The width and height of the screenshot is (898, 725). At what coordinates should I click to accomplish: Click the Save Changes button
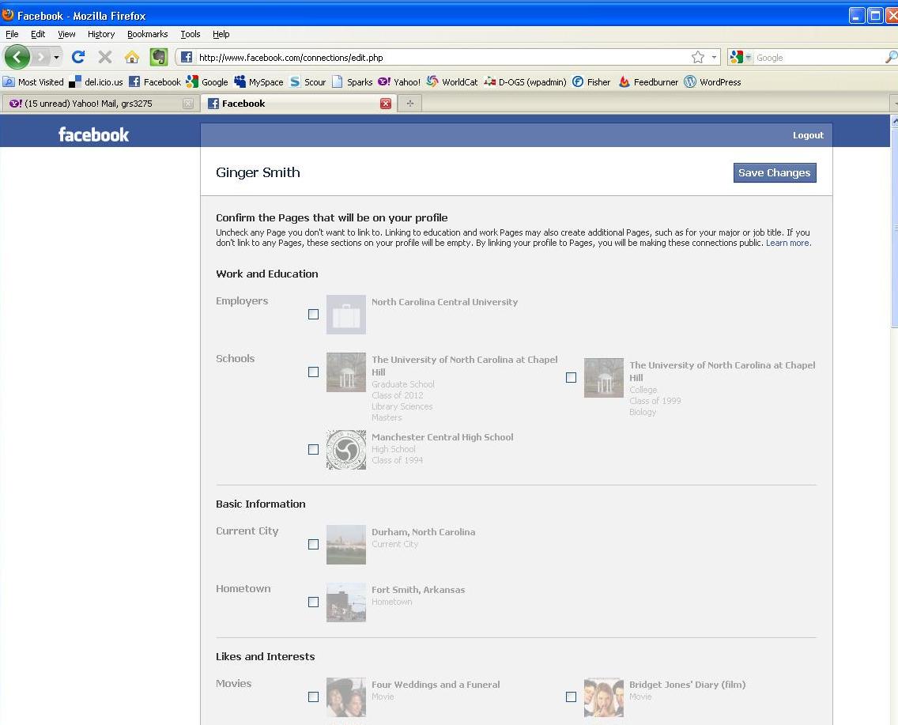774,172
